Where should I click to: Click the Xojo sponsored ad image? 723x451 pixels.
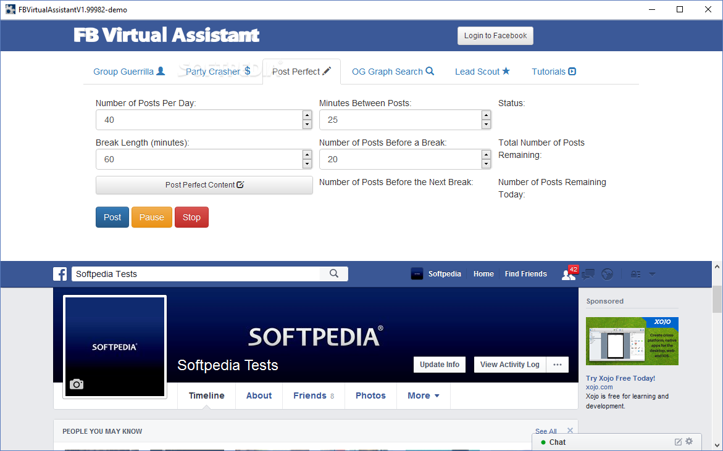click(x=632, y=341)
